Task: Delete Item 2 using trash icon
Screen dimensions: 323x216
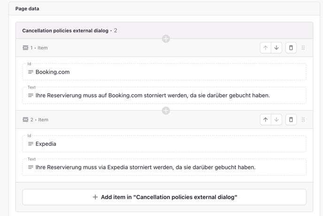Action: click(291, 119)
